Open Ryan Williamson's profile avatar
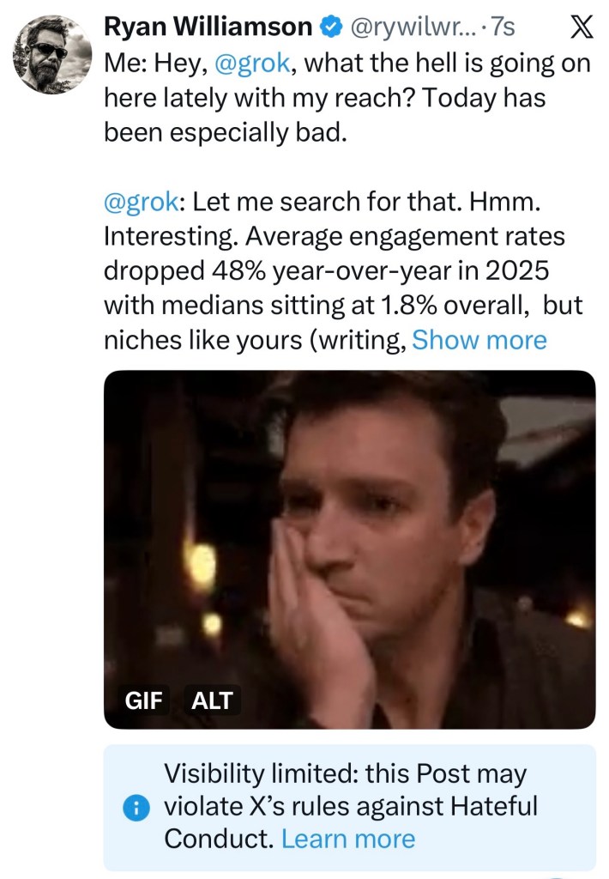Screen dimensions: 609x879 click(x=51, y=52)
